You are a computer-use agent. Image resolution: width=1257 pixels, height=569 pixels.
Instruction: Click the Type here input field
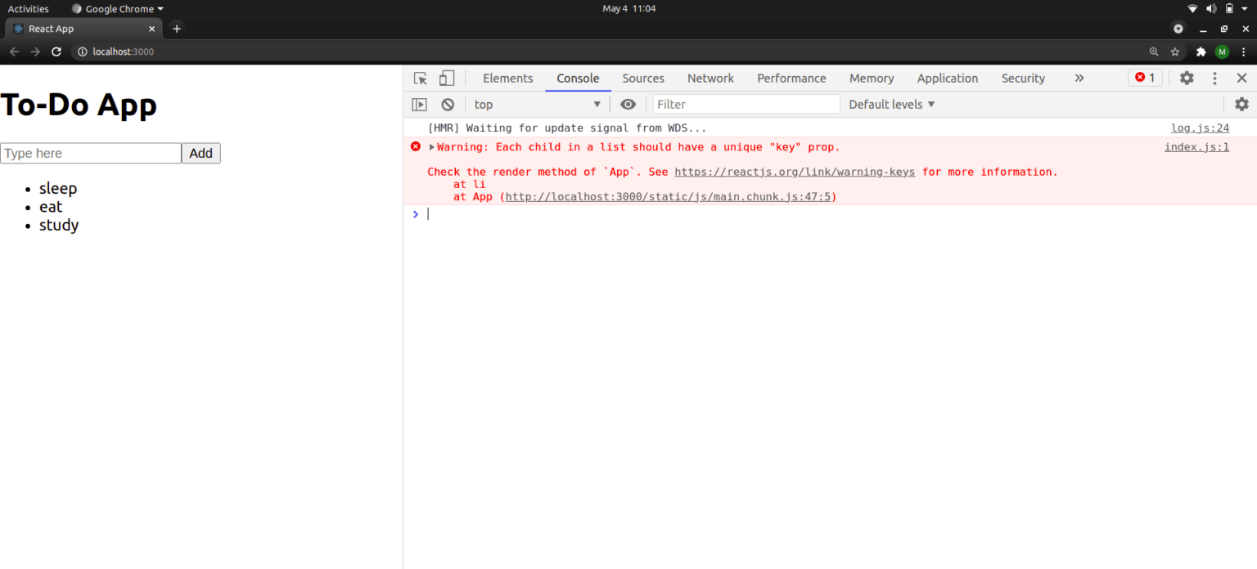click(90, 153)
